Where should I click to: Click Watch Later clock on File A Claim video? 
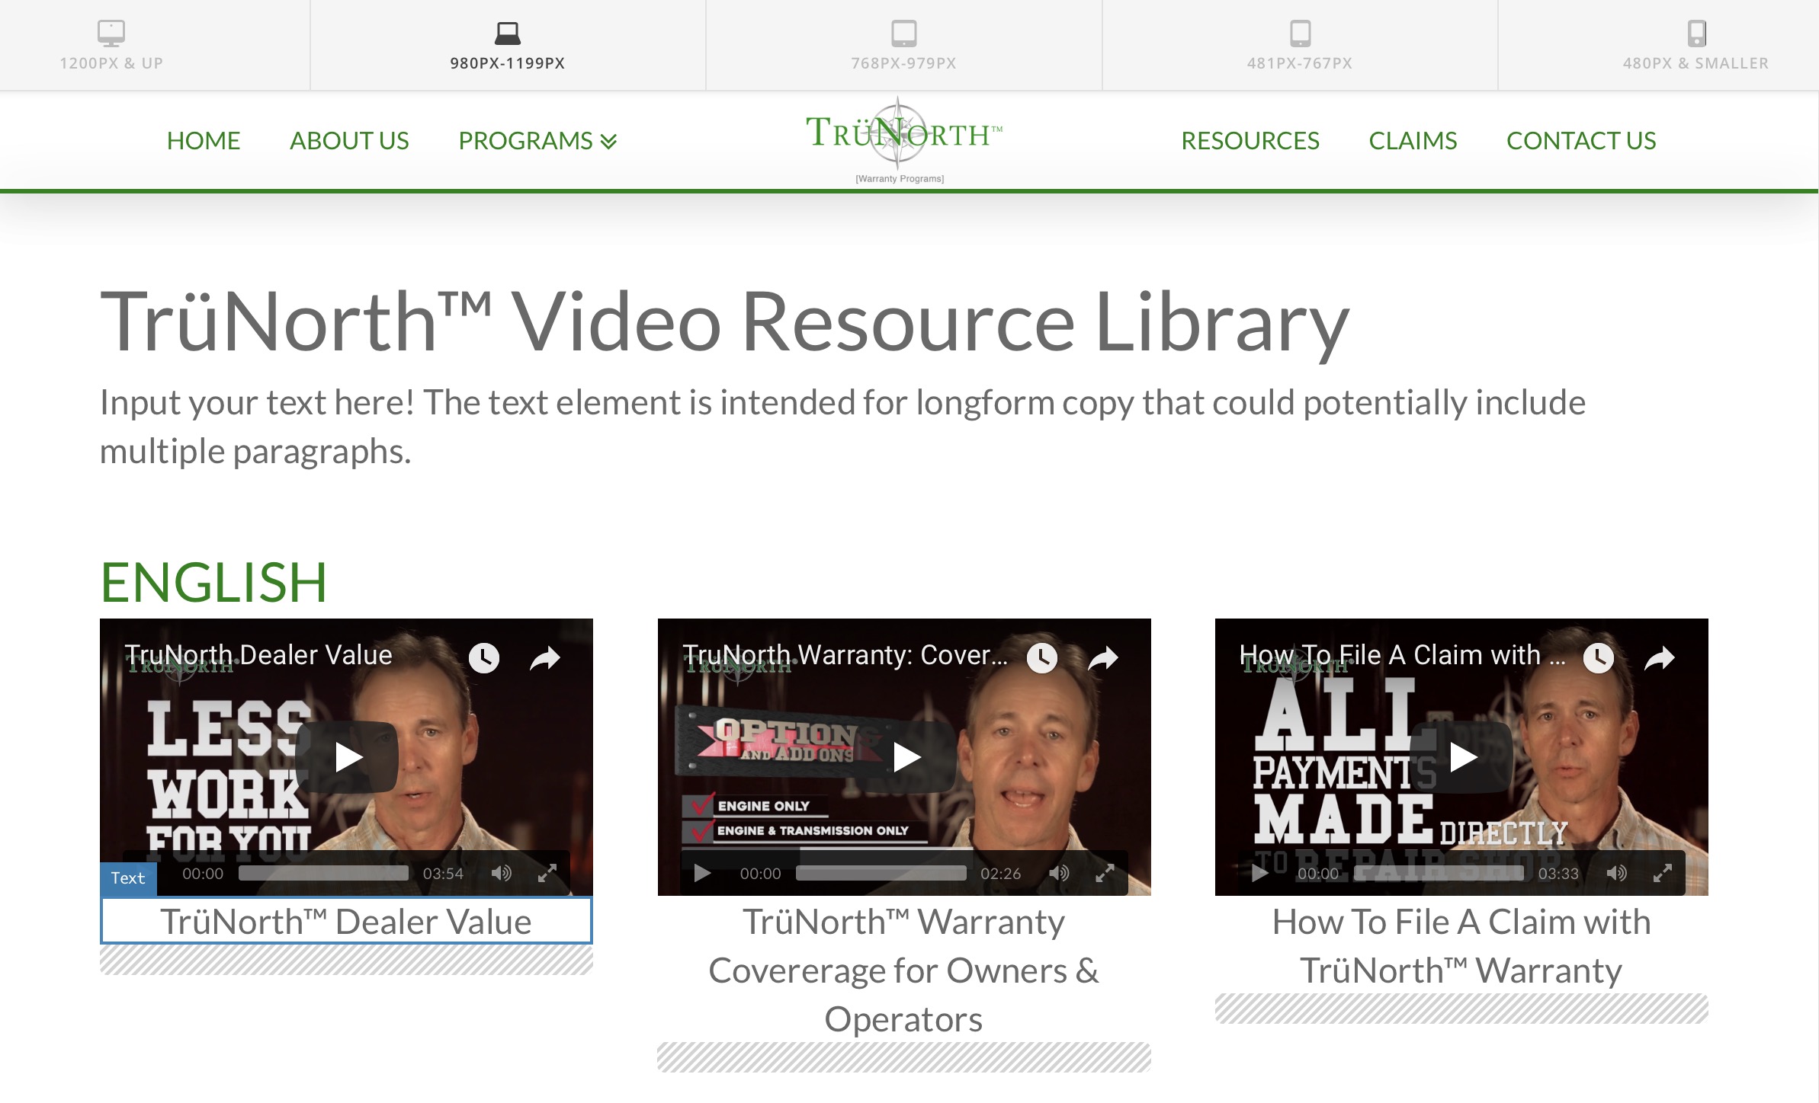point(1598,657)
